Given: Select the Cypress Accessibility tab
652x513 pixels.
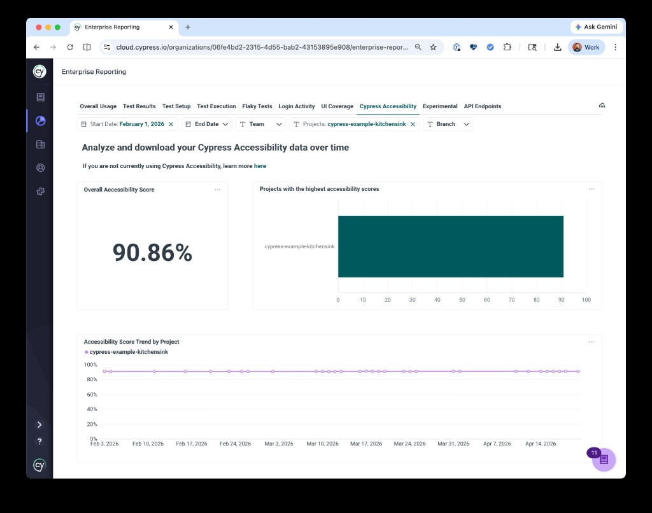Looking at the screenshot, I should [x=388, y=106].
